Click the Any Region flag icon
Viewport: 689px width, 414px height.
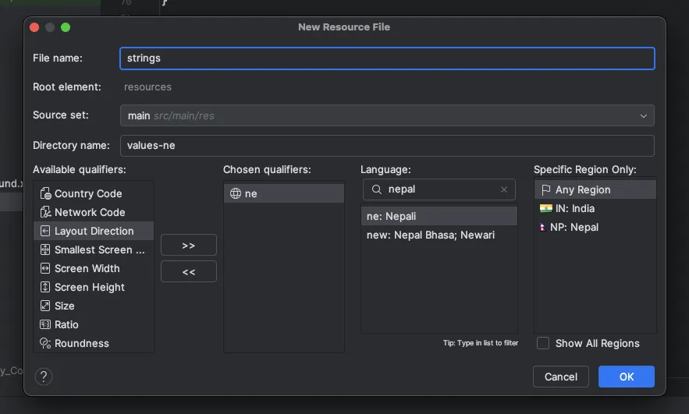tap(545, 190)
